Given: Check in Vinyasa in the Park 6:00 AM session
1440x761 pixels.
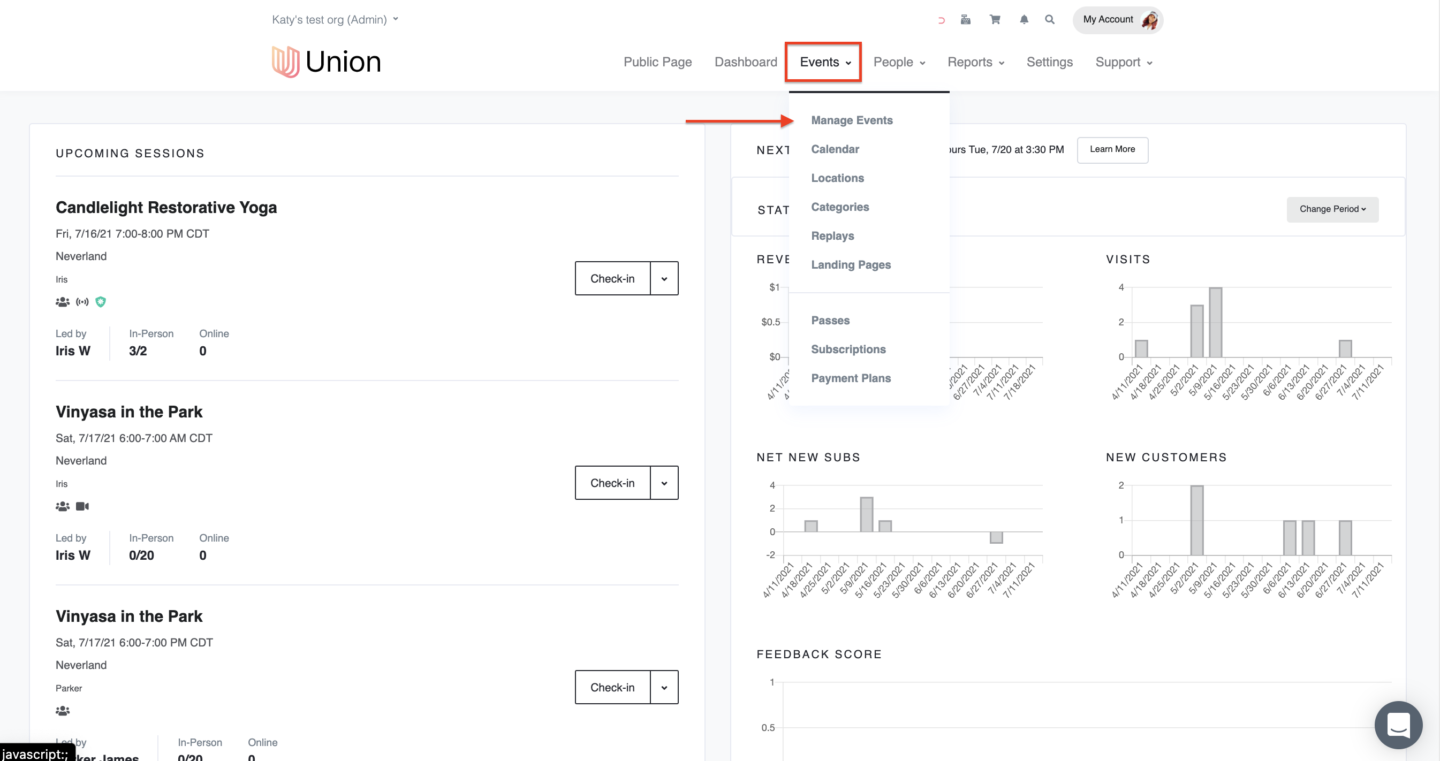Looking at the screenshot, I should coord(612,483).
